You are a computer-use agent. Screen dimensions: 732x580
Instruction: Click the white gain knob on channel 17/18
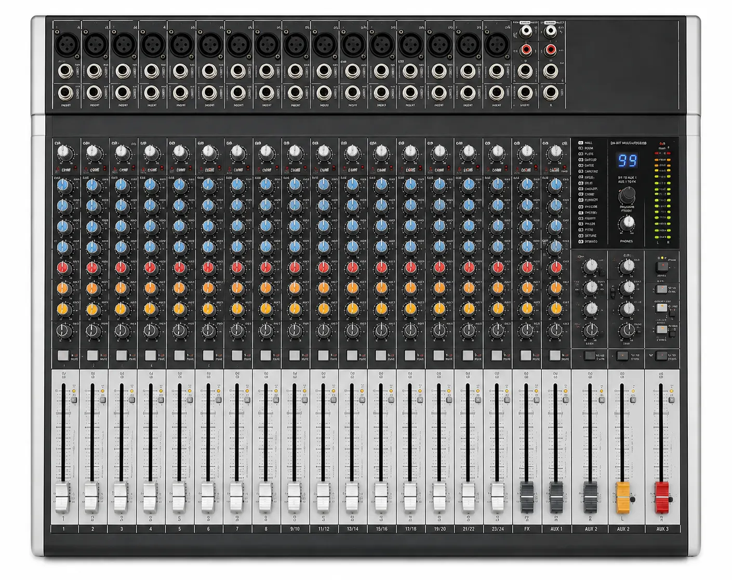click(410, 153)
